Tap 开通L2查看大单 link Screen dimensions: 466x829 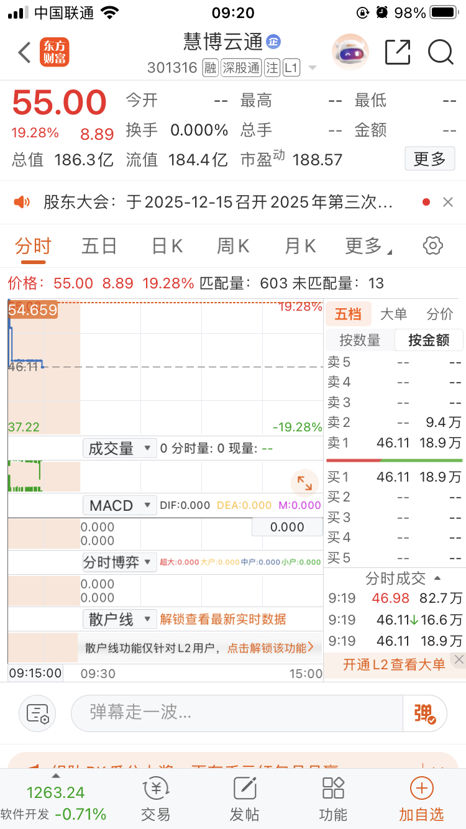[394, 664]
